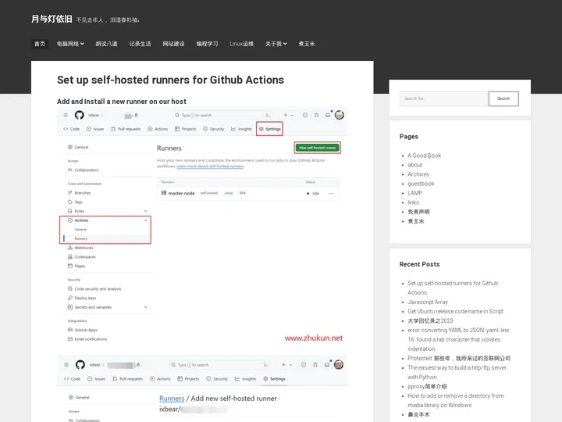This screenshot has width=562, height=422.
Task: Open the error converting YAML to JSON post
Action: coord(458,339)
